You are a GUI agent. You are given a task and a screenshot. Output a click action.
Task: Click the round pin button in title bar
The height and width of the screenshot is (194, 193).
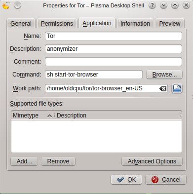point(17,5)
